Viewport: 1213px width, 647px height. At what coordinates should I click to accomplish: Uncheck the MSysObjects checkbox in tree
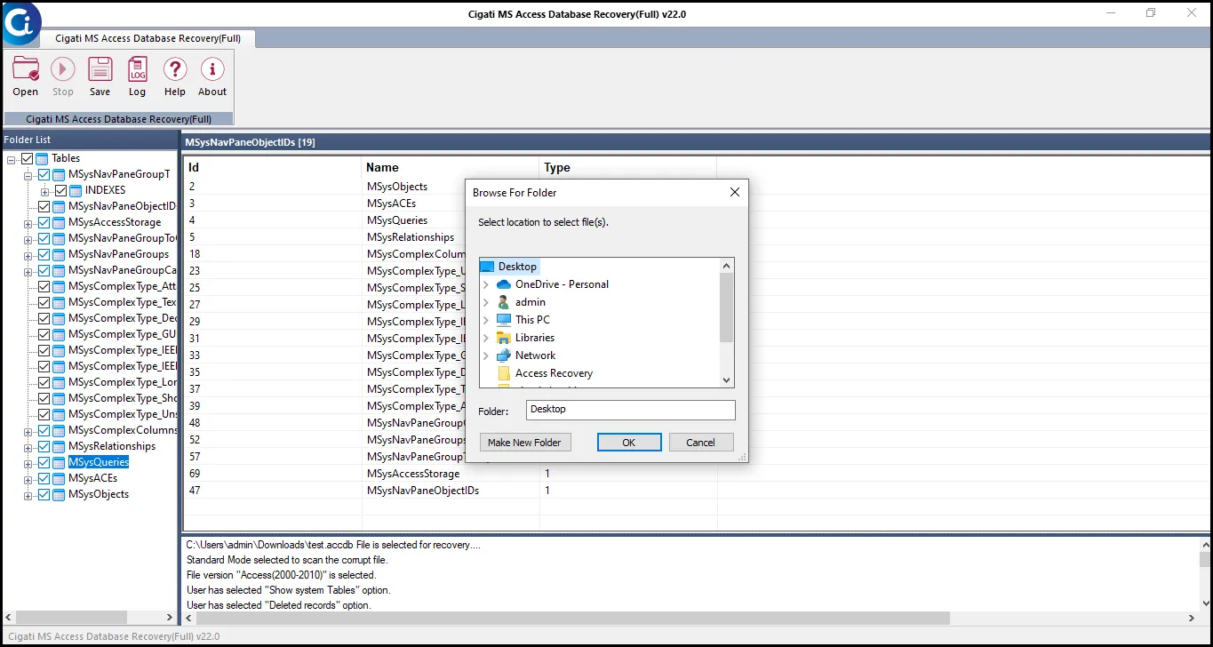[x=44, y=494]
